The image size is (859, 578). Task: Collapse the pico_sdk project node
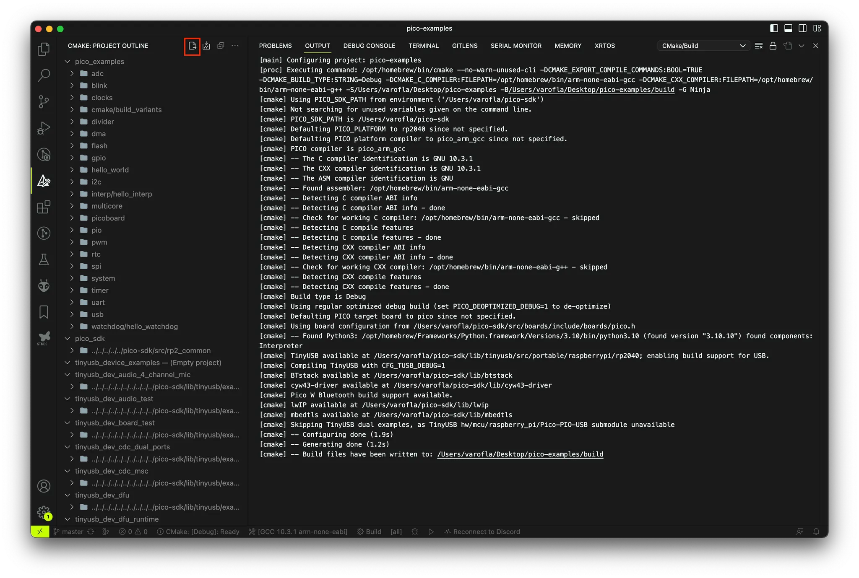pos(67,338)
